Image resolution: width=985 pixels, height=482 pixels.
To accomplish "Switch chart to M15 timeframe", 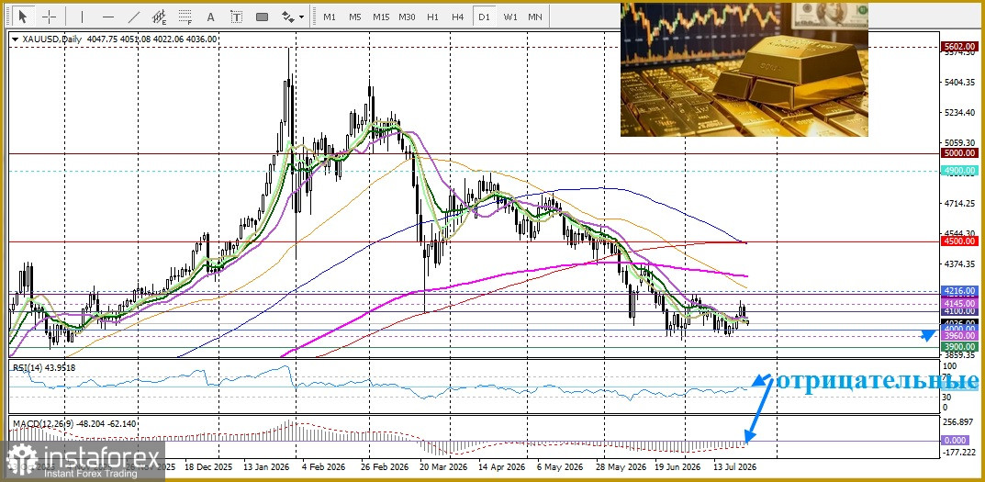I will pyautogui.click(x=381, y=17).
